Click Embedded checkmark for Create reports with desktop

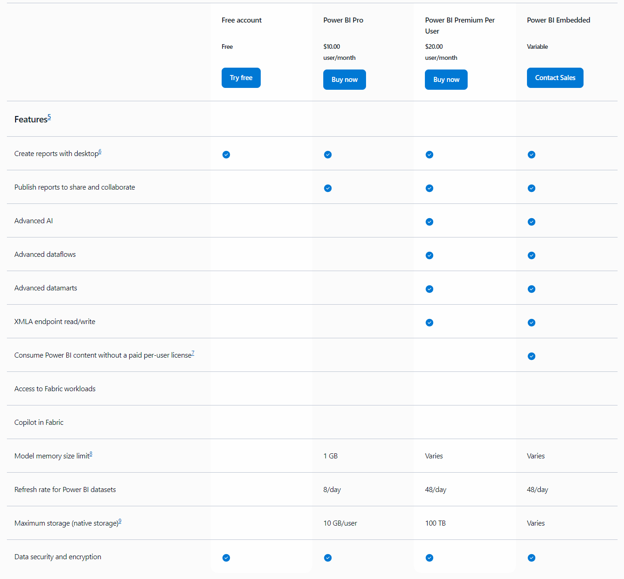[x=532, y=155]
